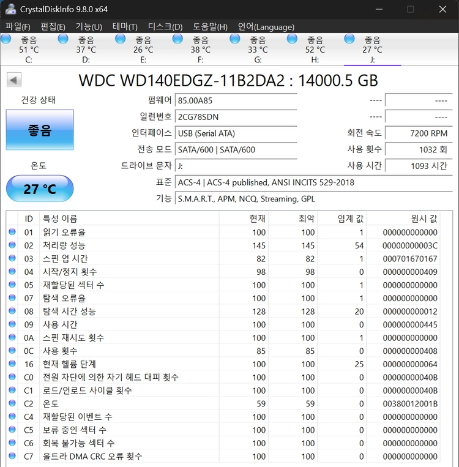Image resolution: width=459 pixels, height=467 pixels.
Task: Go to previous disk with left arrow
Action: [13, 80]
